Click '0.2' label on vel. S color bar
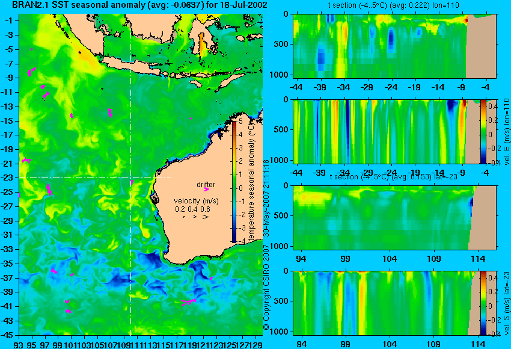511x349 pixels. (493, 292)
